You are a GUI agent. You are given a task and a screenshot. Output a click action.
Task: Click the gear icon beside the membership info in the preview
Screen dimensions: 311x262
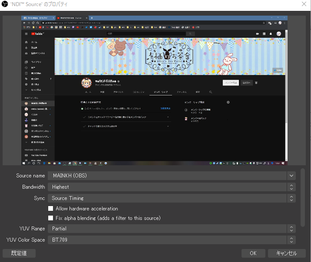228,102
